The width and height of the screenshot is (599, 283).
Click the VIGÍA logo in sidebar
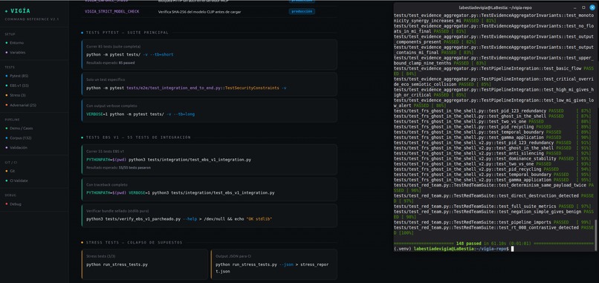[18, 11]
